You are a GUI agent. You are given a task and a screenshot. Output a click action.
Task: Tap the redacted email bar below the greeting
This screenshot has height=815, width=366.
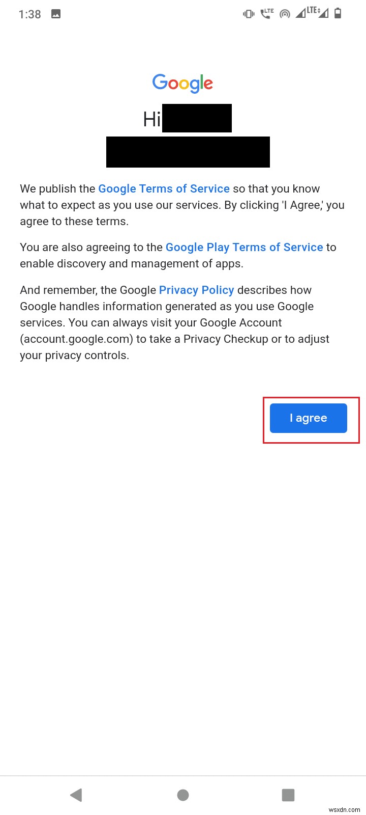188,152
